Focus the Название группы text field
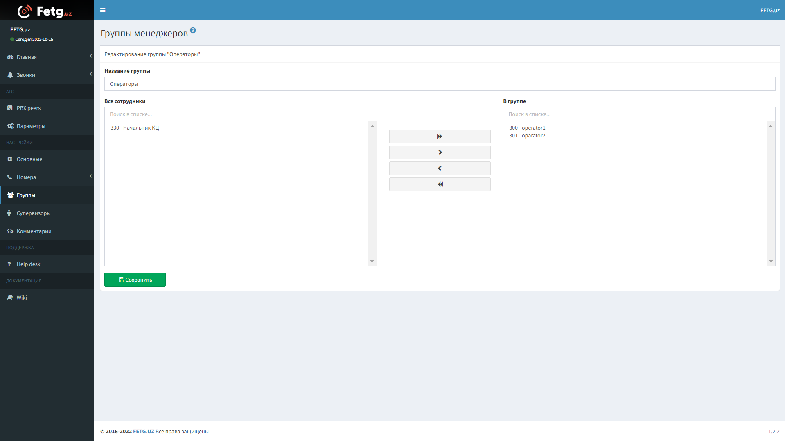 (440, 84)
